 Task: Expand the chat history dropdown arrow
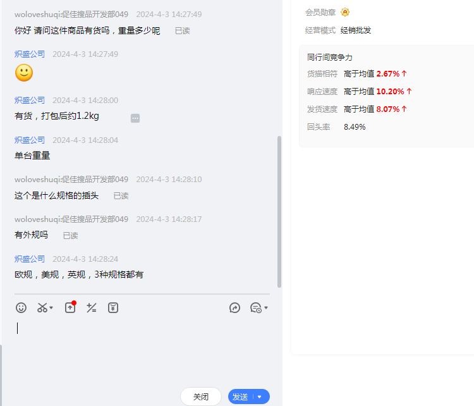pos(266,308)
